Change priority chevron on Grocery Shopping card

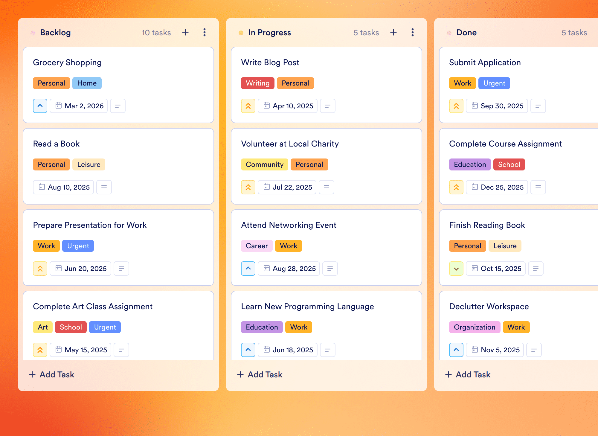40,106
